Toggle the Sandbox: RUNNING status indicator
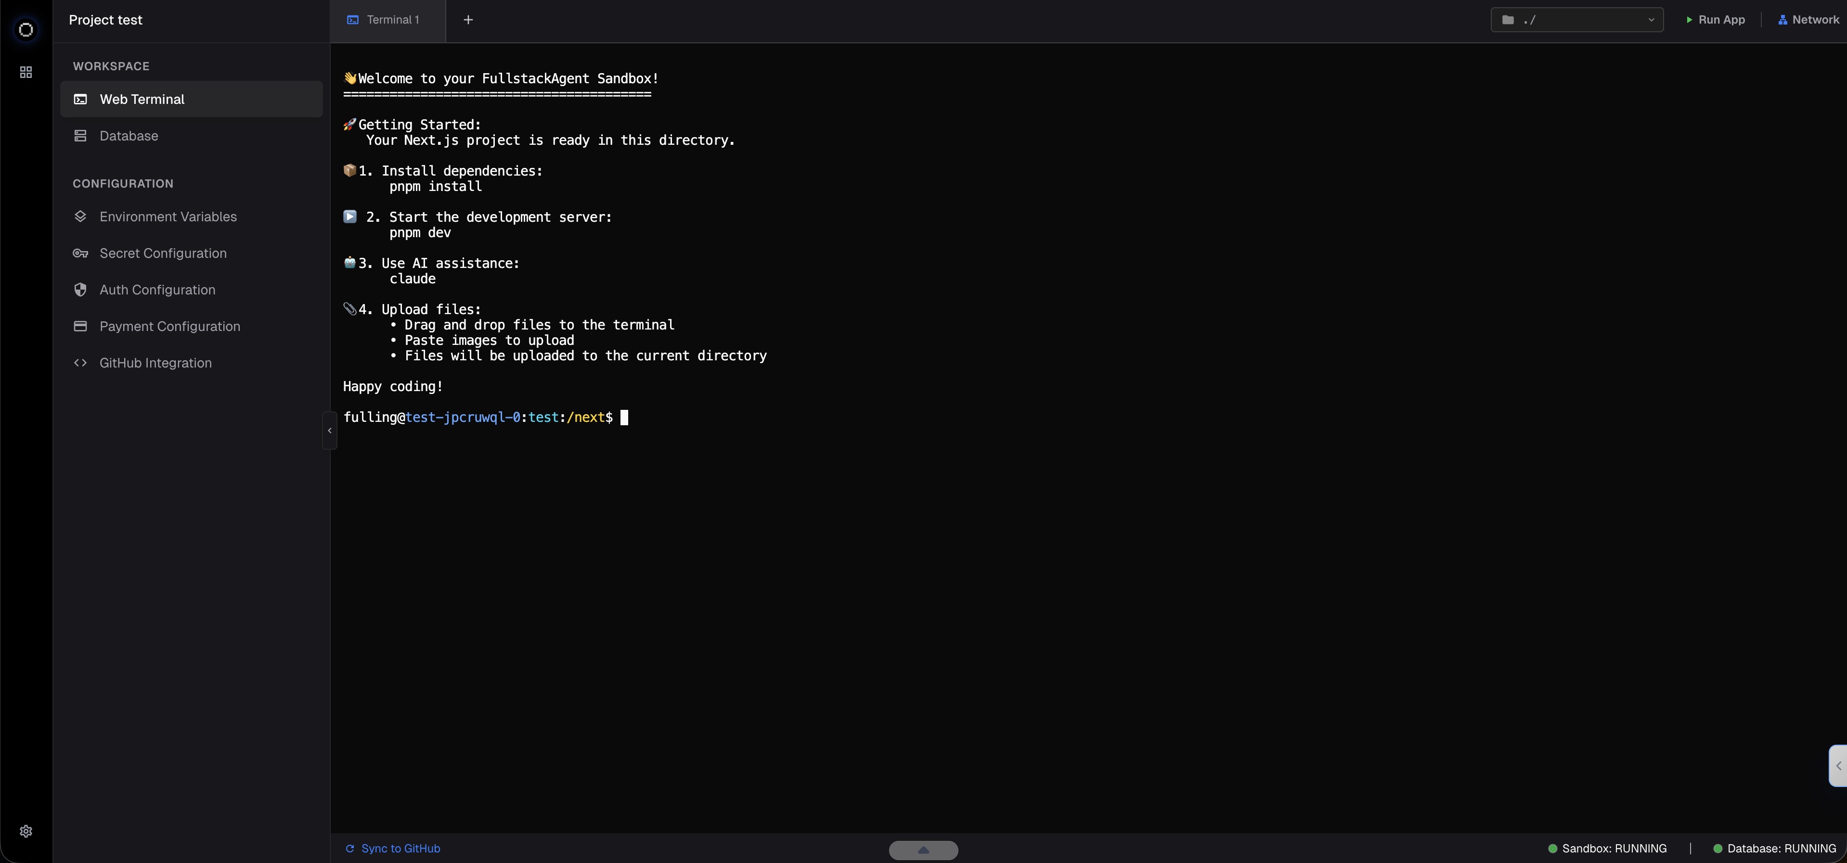This screenshot has height=863, width=1847. [x=1608, y=848]
